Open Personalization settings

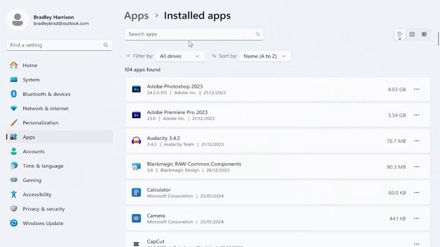pyautogui.click(x=60, y=123)
